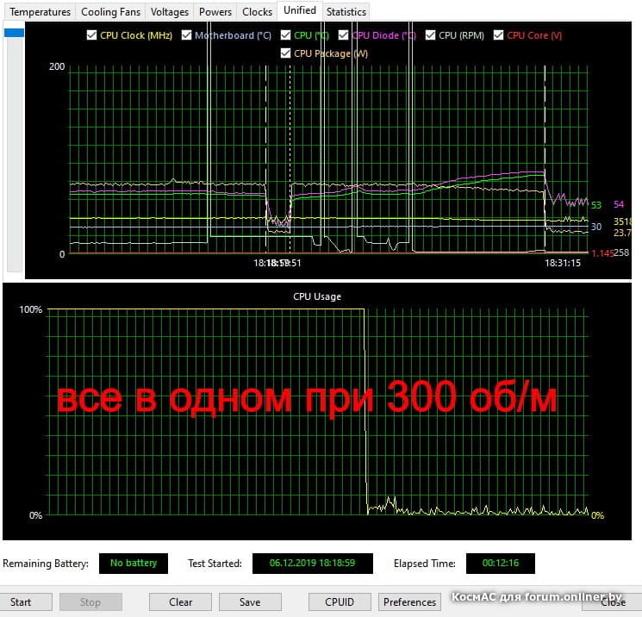This screenshot has height=617, width=642.
Task: Click the Close button
Action: click(612, 601)
